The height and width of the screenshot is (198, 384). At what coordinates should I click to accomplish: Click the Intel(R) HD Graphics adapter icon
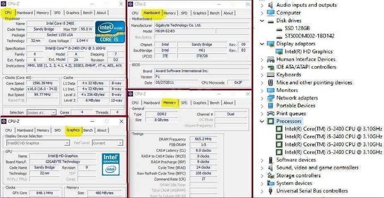click(279, 52)
